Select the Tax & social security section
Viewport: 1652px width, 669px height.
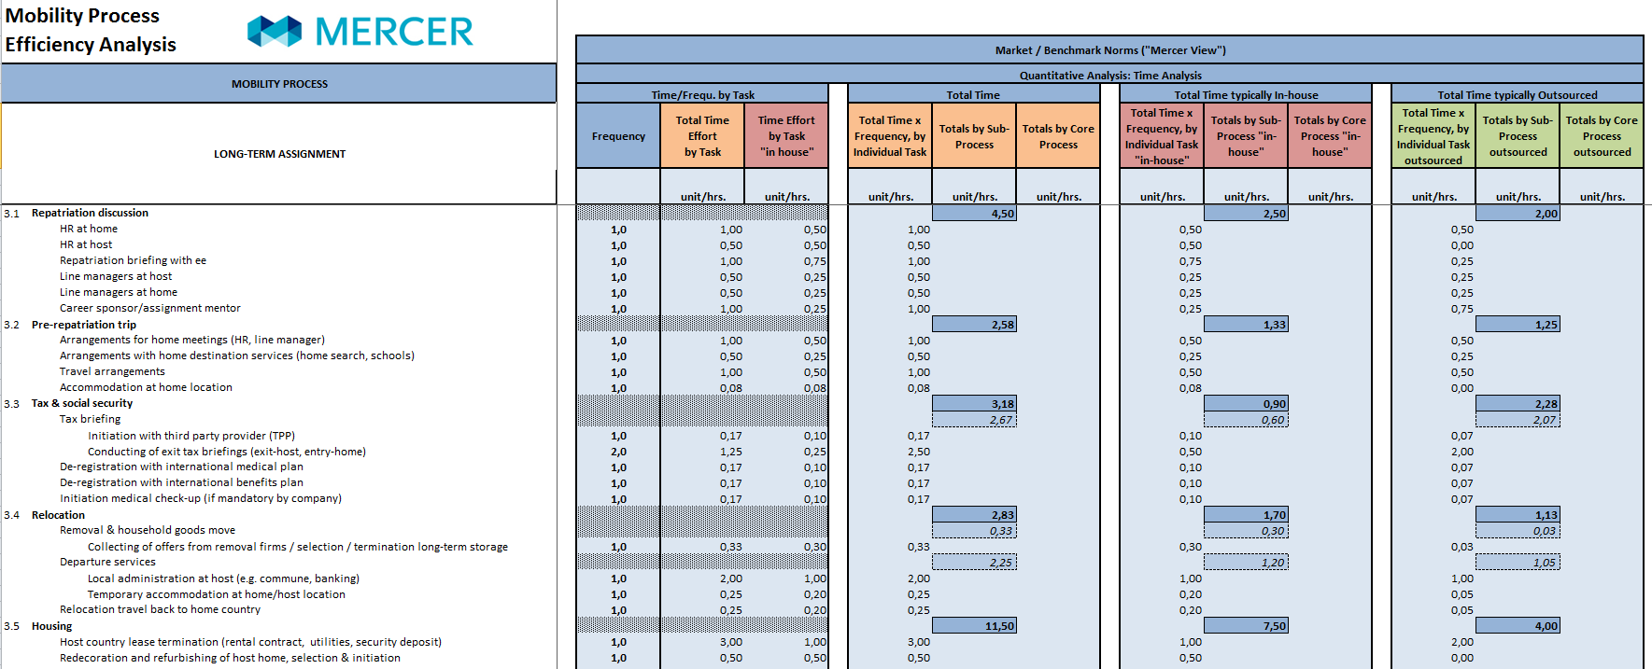(x=82, y=403)
